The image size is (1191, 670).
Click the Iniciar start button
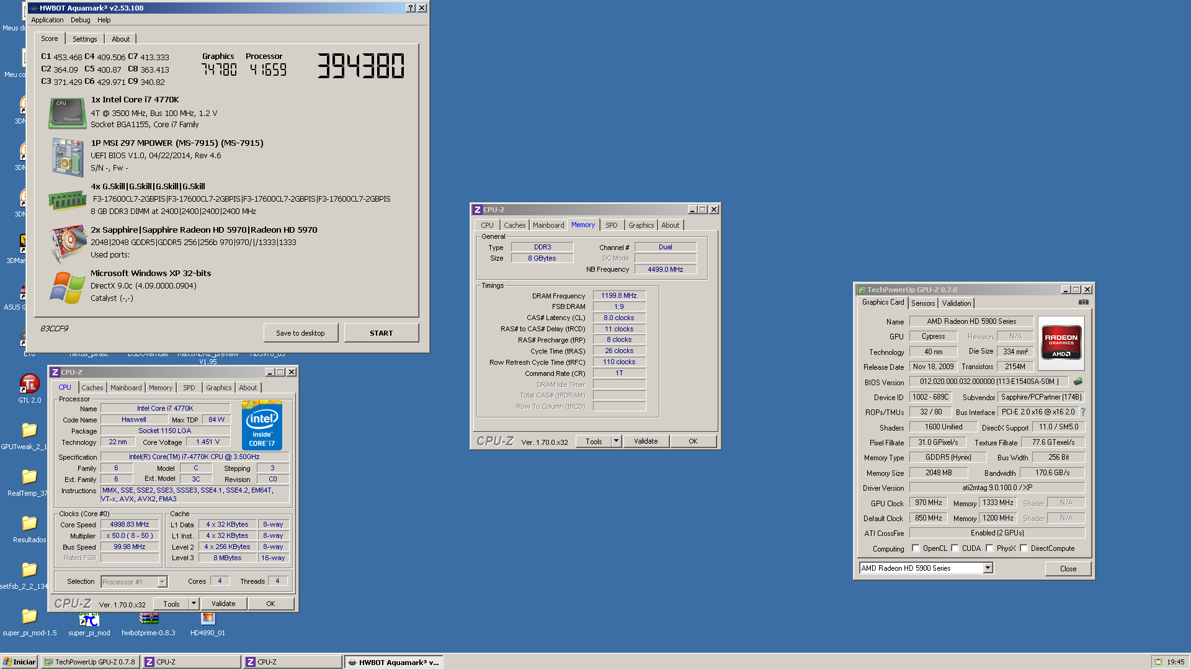[x=19, y=662]
